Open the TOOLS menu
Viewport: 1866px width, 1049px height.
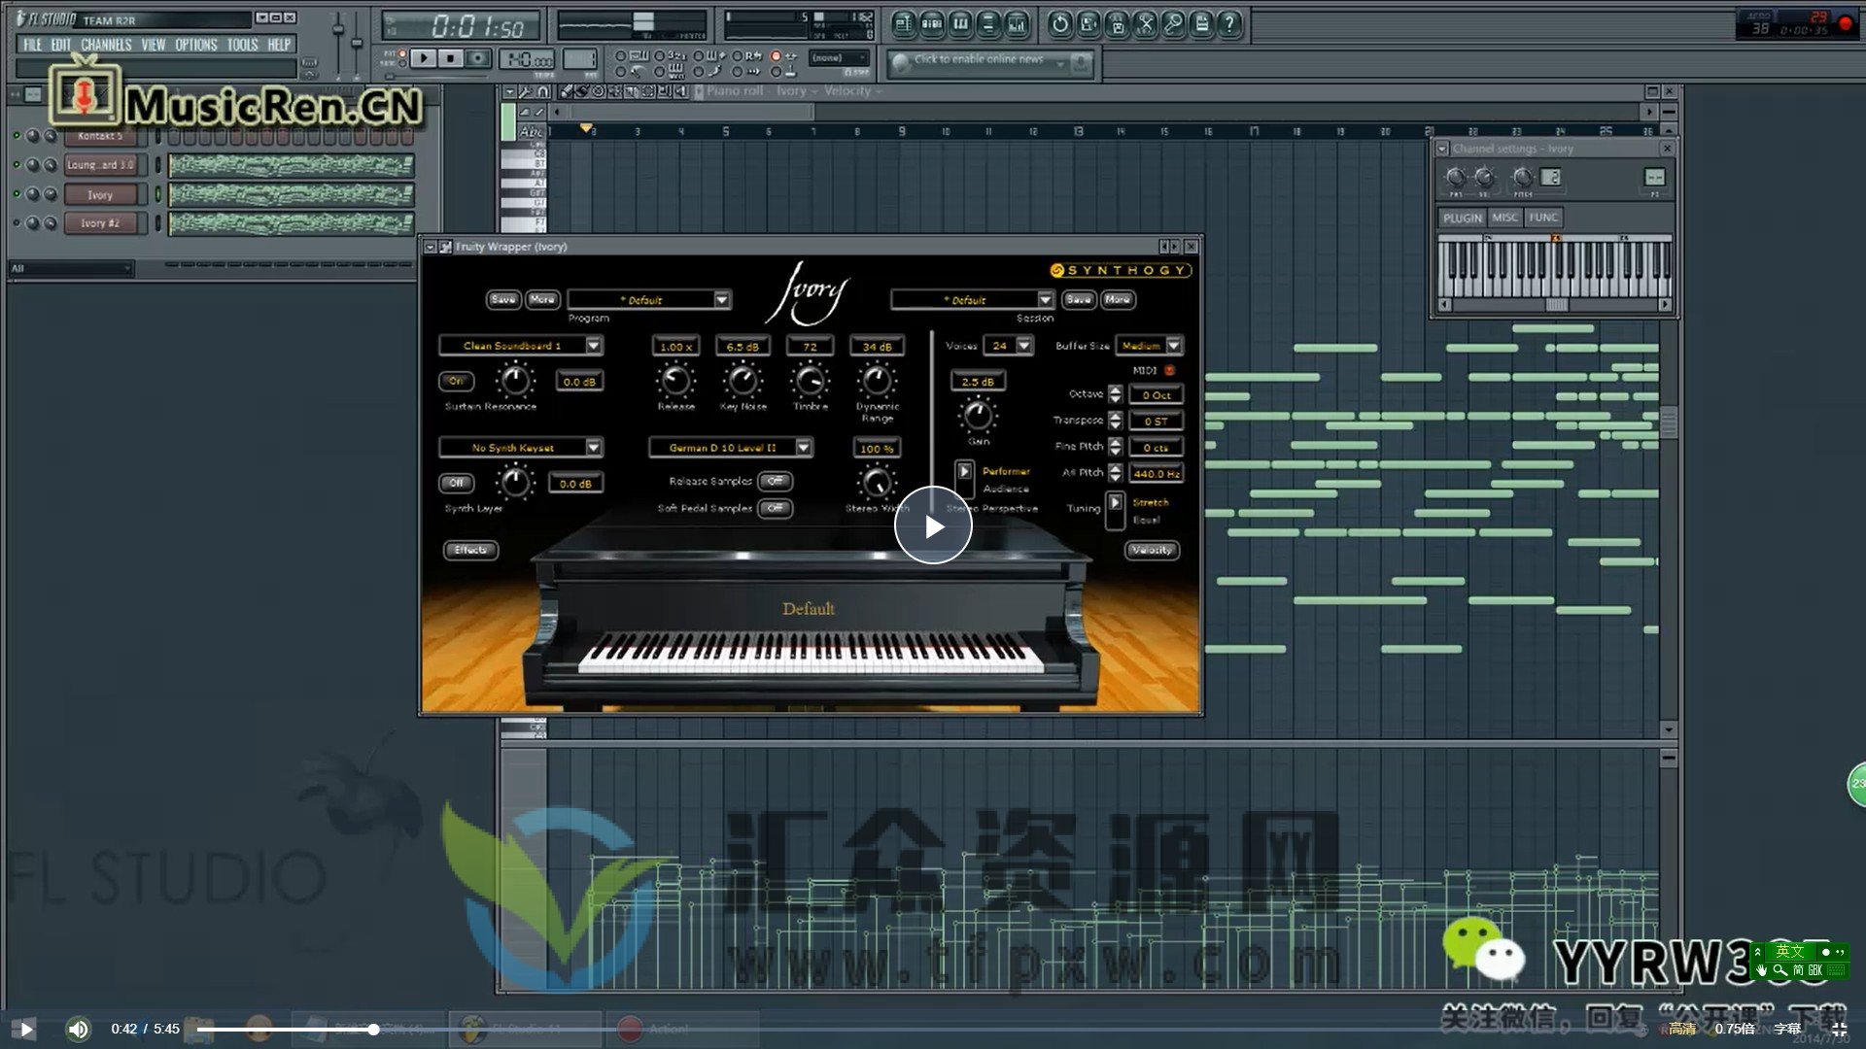[243, 45]
